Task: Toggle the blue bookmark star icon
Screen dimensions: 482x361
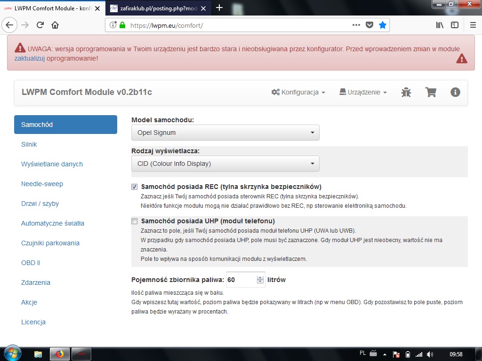Action: tap(383, 25)
